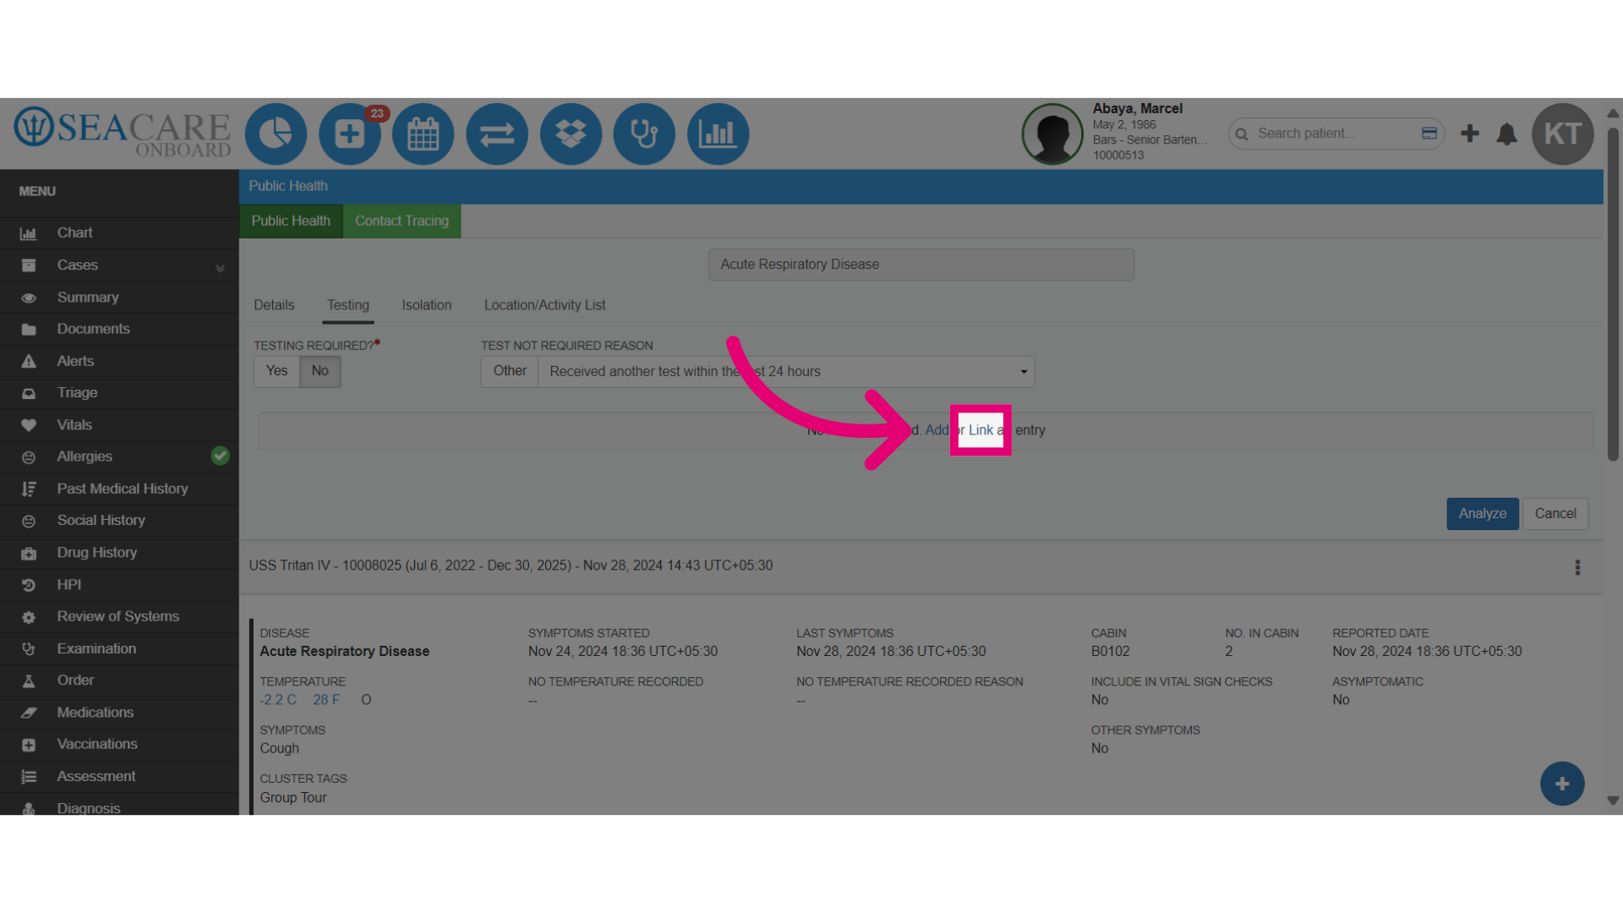This screenshot has width=1623, height=913.
Task: Select the Location/Activity List tab
Action: click(544, 305)
